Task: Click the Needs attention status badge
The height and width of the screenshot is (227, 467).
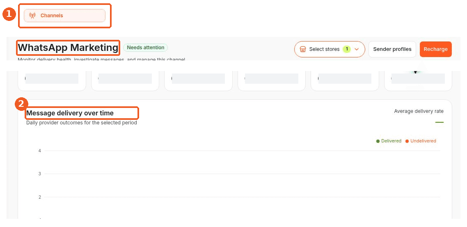Action: tap(145, 48)
